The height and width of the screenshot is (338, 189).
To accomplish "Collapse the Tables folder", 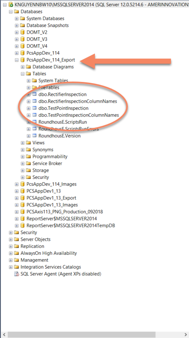I will [22, 74].
